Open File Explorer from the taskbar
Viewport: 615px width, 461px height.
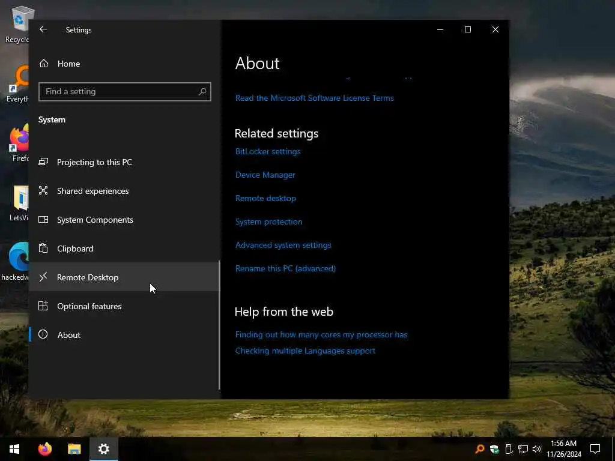point(74,449)
